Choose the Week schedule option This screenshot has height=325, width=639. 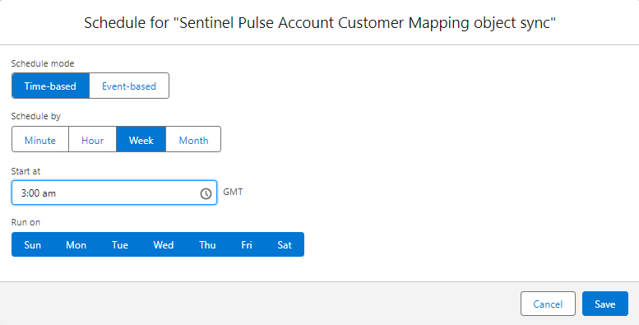click(141, 139)
